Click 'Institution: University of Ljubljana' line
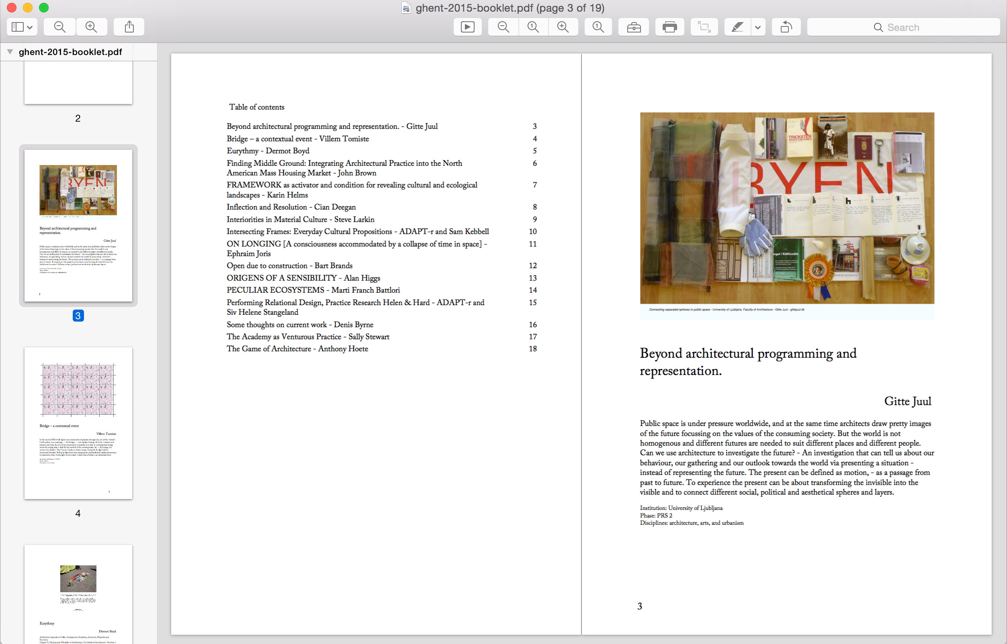Image resolution: width=1007 pixels, height=644 pixels. click(x=681, y=508)
